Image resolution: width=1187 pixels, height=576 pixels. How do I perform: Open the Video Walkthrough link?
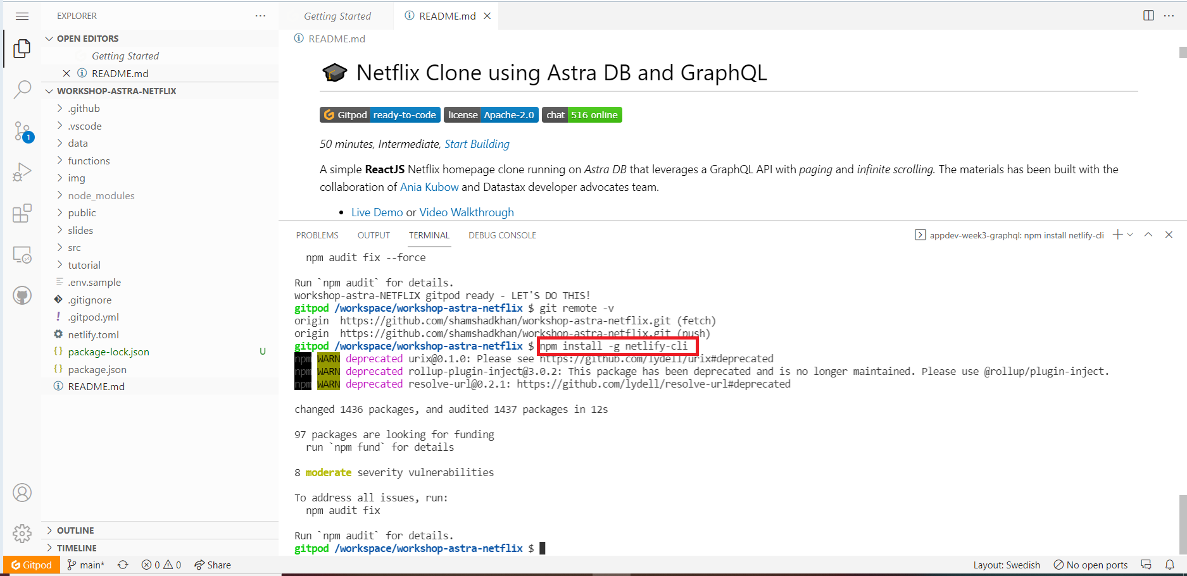click(x=467, y=212)
